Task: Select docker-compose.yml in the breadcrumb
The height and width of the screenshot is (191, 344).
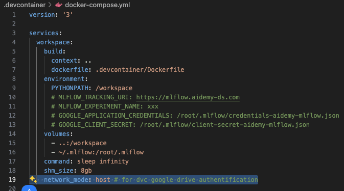Action: [x=98, y=5]
